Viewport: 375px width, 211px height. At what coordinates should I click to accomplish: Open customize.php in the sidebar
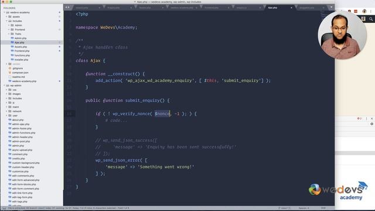click(x=20, y=172)
